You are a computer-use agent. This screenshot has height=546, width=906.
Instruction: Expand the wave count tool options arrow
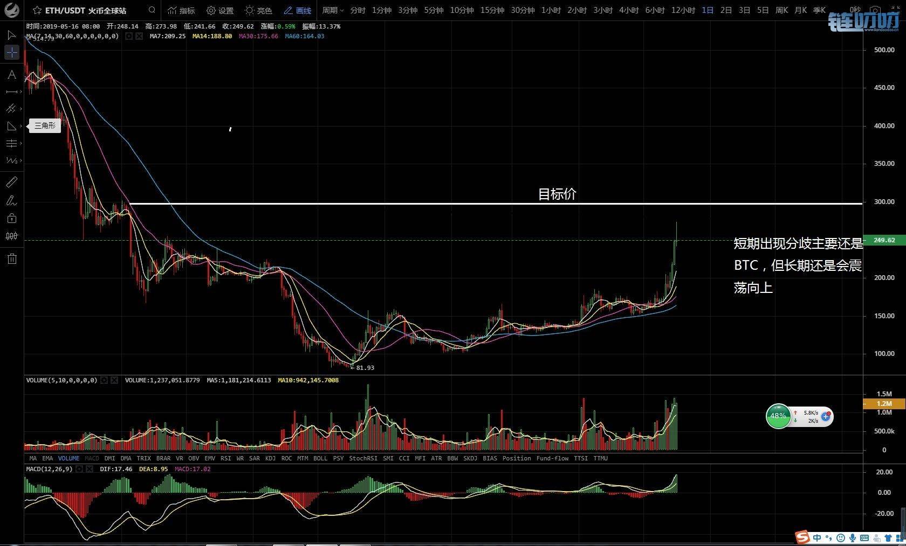pos(20,160)
